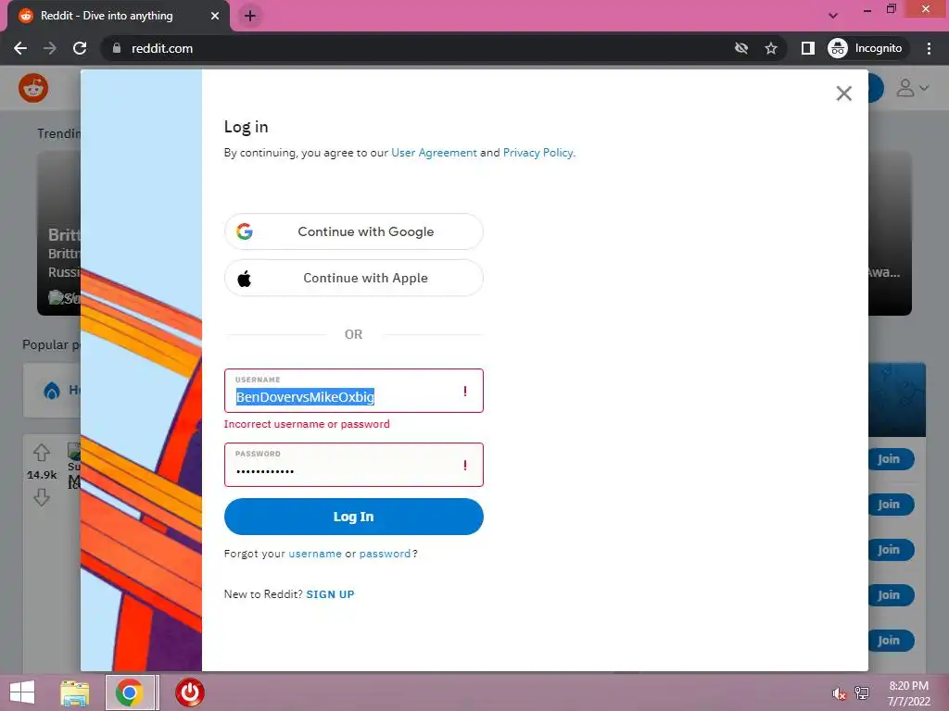Click the browser forward arrow
This screenshot has width=949, height=711.
point(50,48)
